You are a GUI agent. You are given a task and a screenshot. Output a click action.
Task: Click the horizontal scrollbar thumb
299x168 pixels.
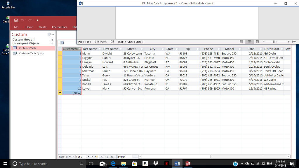click(176, 157)
